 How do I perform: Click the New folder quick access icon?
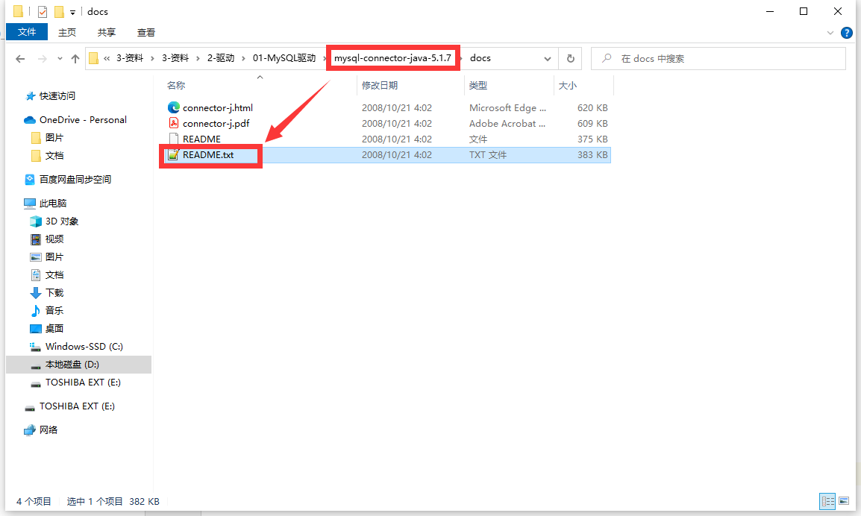[x=59, y=11]
